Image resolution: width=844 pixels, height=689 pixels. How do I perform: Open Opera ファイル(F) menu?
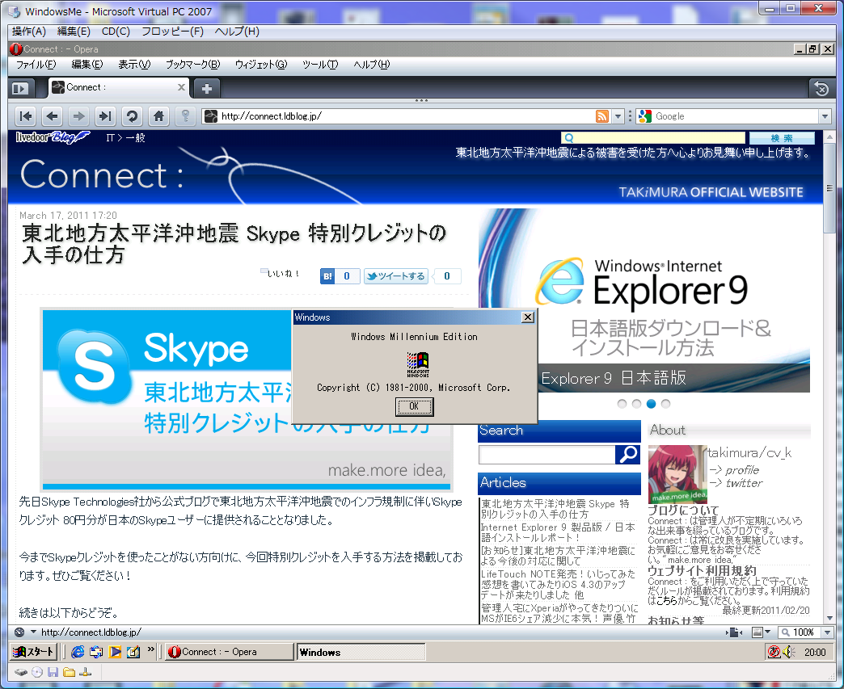click(36, 65)
